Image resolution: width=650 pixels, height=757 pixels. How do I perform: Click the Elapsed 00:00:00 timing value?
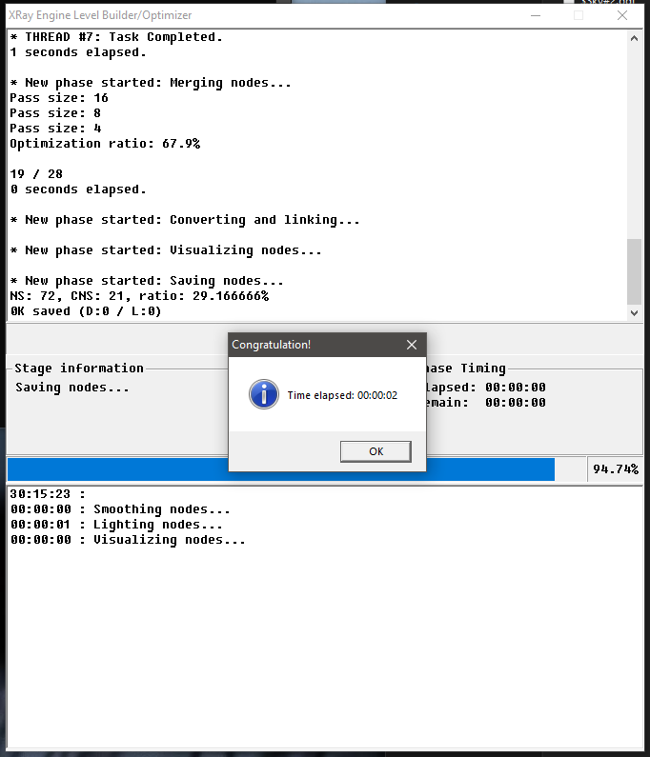click(516, 388)
